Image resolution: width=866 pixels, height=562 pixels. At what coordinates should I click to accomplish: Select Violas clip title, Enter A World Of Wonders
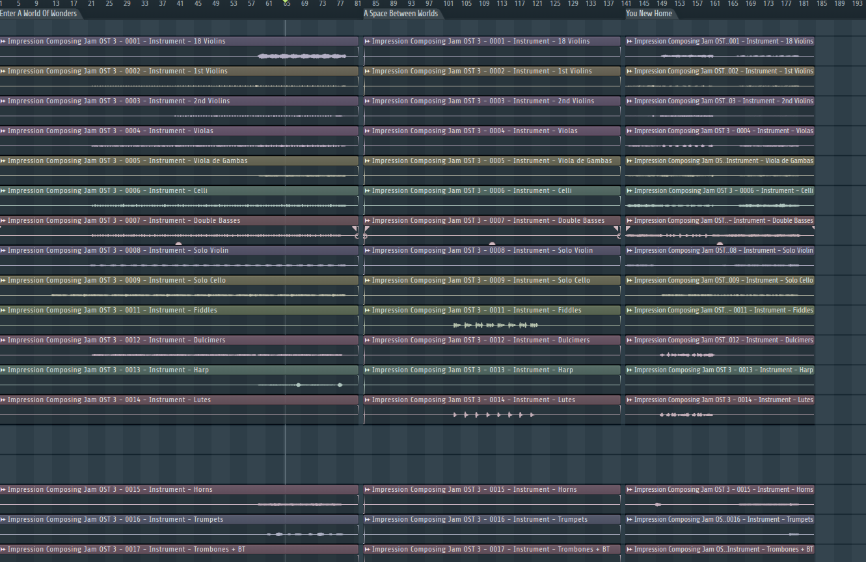click(x=111, y=131)
